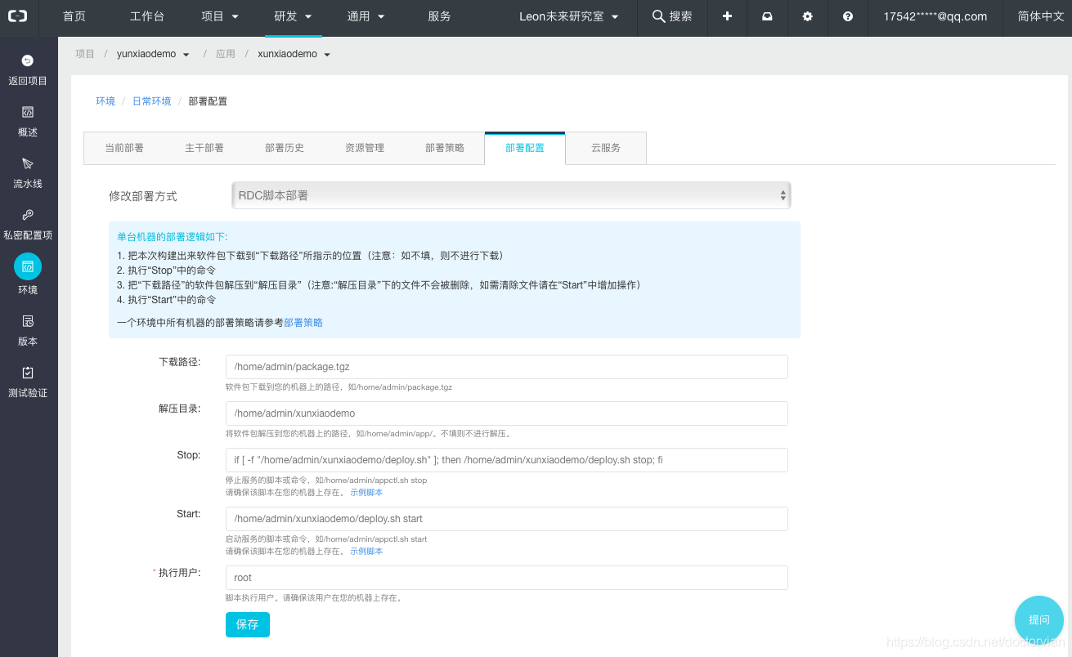
Task: Click the Stop command input field
Action: [x=506, y=460]
